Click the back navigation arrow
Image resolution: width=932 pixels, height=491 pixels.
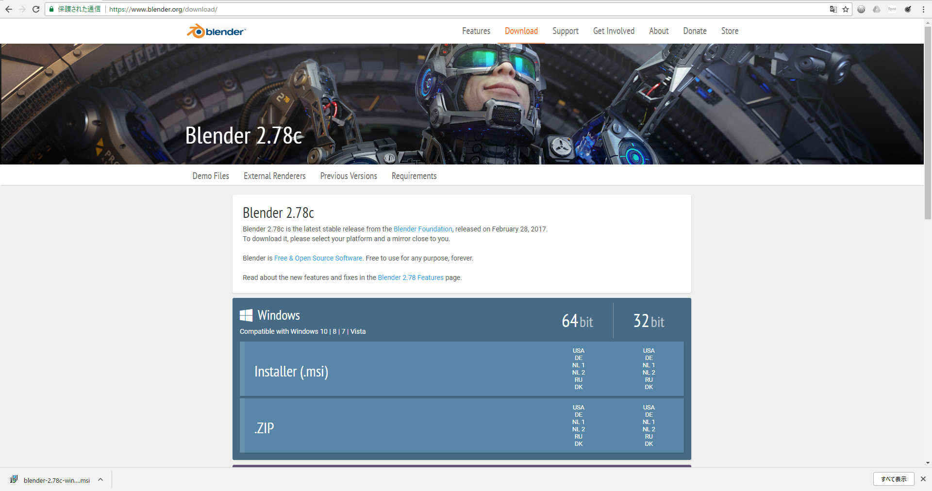coord(9,9)
